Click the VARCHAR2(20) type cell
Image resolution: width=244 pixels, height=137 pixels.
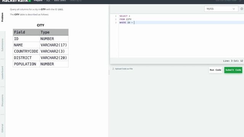click(54, 57)
